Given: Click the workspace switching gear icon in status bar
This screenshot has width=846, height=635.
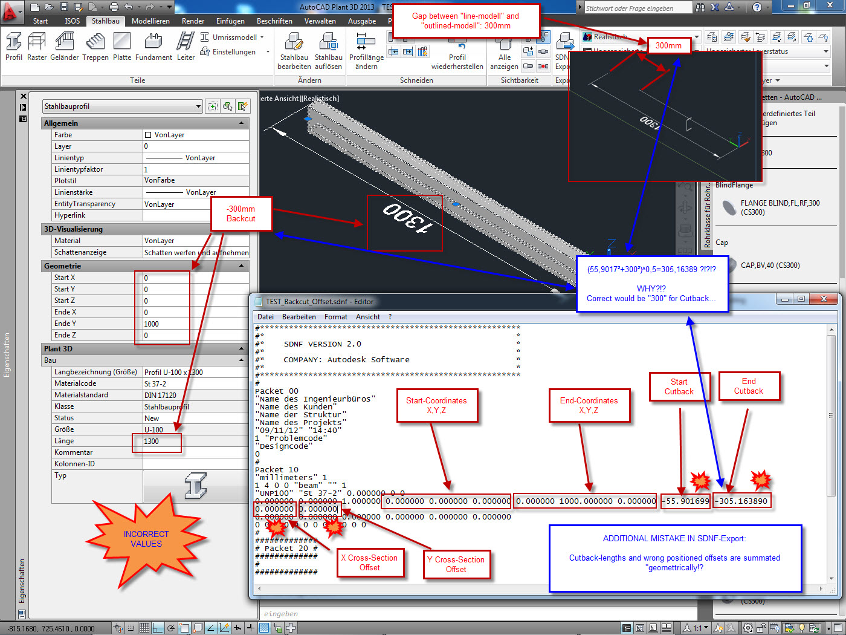Looking at the screenshot, I should point(748,628).
